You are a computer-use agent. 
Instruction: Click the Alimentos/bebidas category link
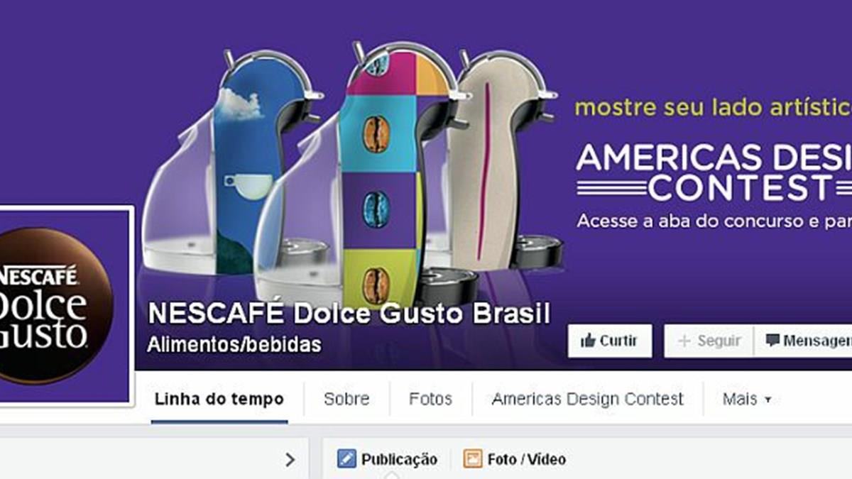(x=234, y=345)
